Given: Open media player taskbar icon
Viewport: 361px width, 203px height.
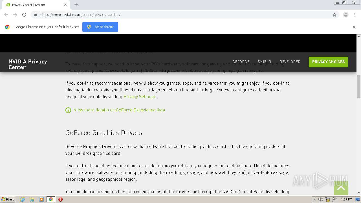Looking at the screenshot, I should (41, 199).
